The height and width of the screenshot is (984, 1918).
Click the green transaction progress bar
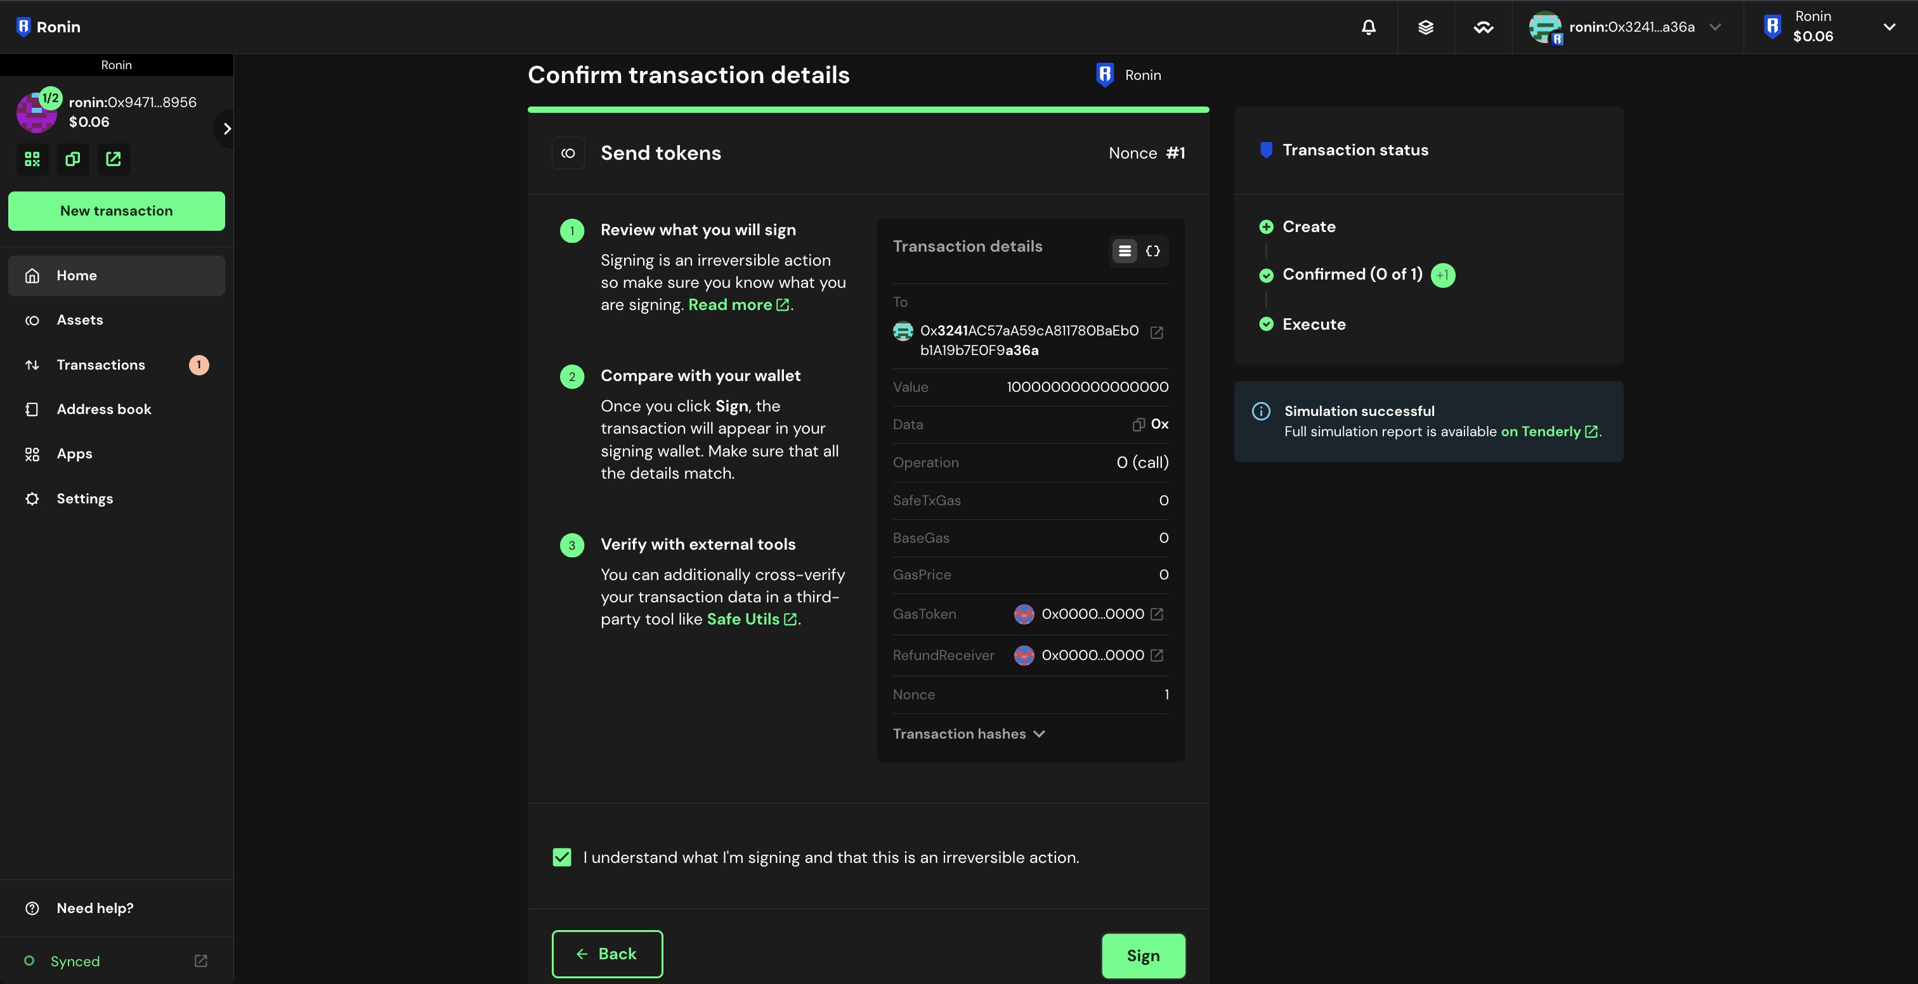tap(868, 110)
